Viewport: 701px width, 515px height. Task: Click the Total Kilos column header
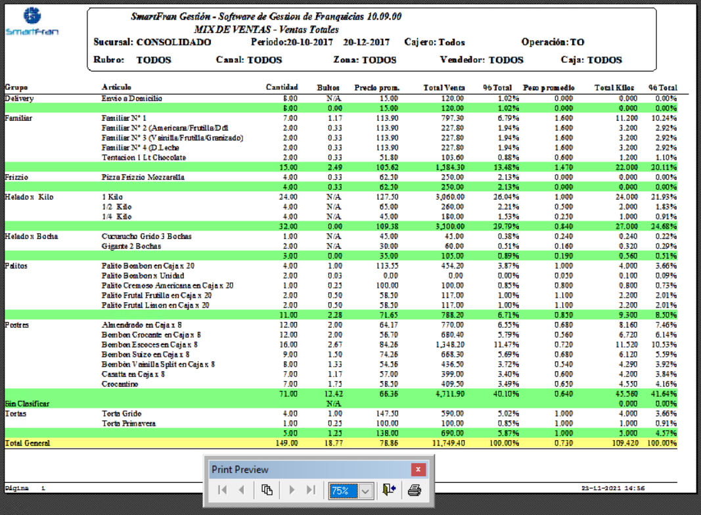click(614, 87)
